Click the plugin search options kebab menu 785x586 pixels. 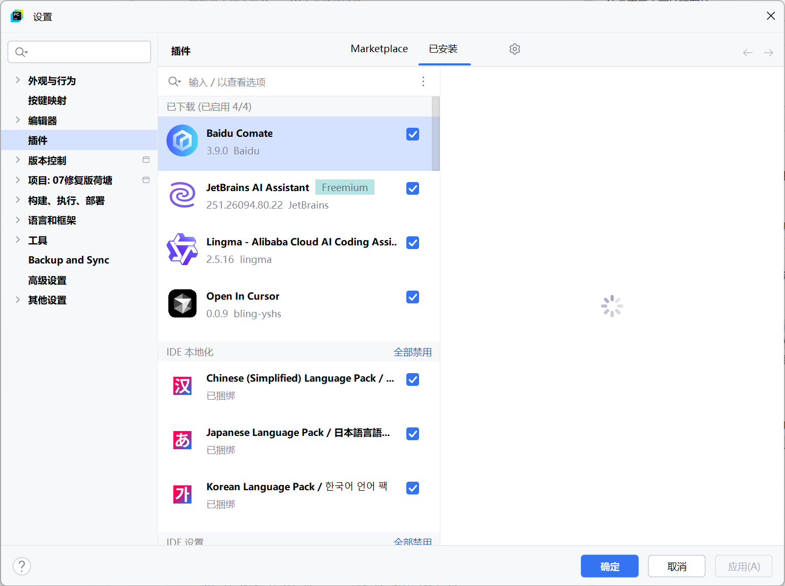point(423,81)
